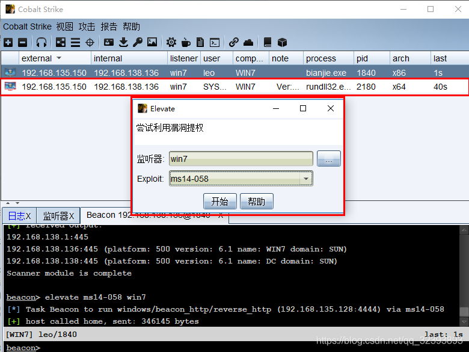Viewport: 469px width, 352px height.
Task: Click the host file link icon
Action: point(234,43)
